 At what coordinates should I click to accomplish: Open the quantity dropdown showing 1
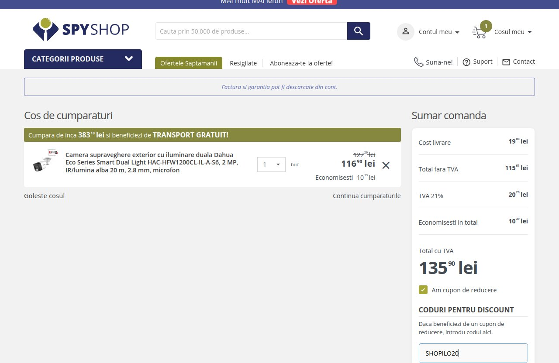point(271,164)
